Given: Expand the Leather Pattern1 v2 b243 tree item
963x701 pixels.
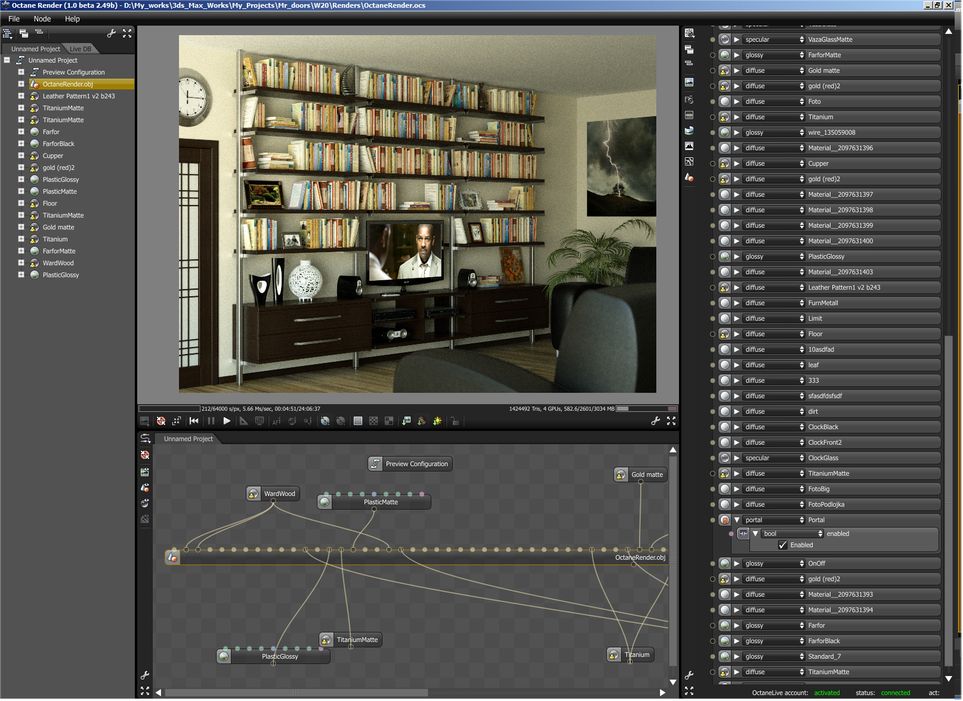Looking at the screenshot, I should (x=21, y=96).
